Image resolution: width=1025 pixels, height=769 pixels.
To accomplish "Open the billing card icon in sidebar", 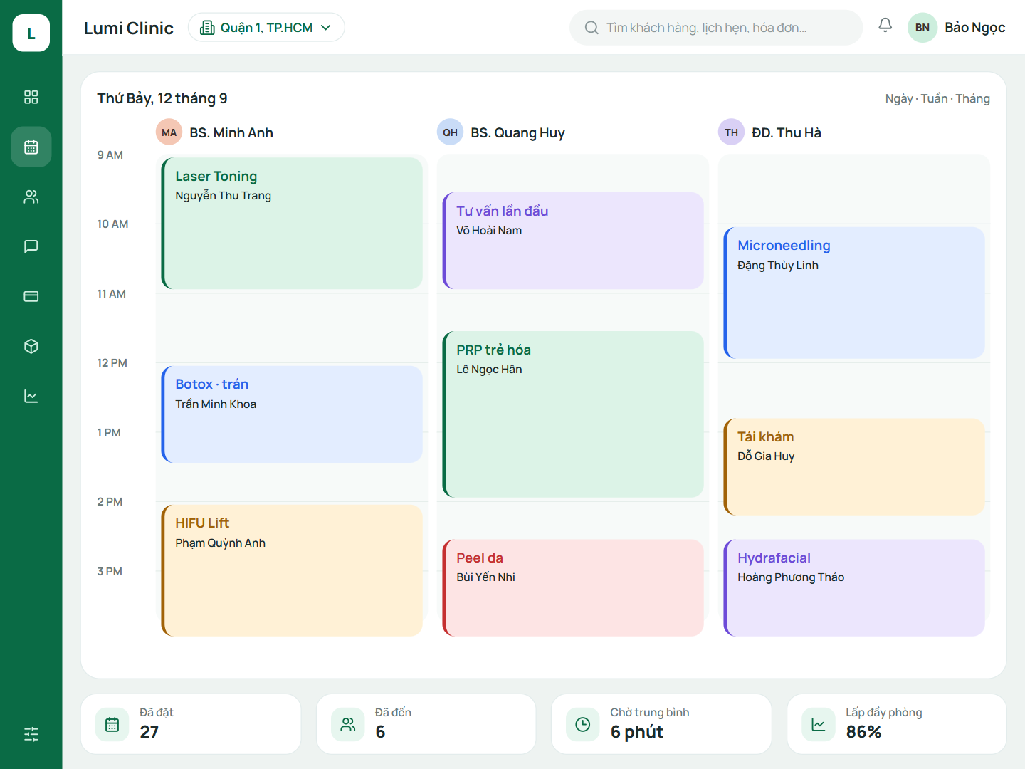I will click(x=31, y=296).
